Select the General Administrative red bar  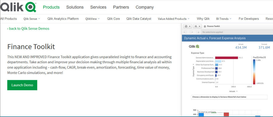pos(227,58)
